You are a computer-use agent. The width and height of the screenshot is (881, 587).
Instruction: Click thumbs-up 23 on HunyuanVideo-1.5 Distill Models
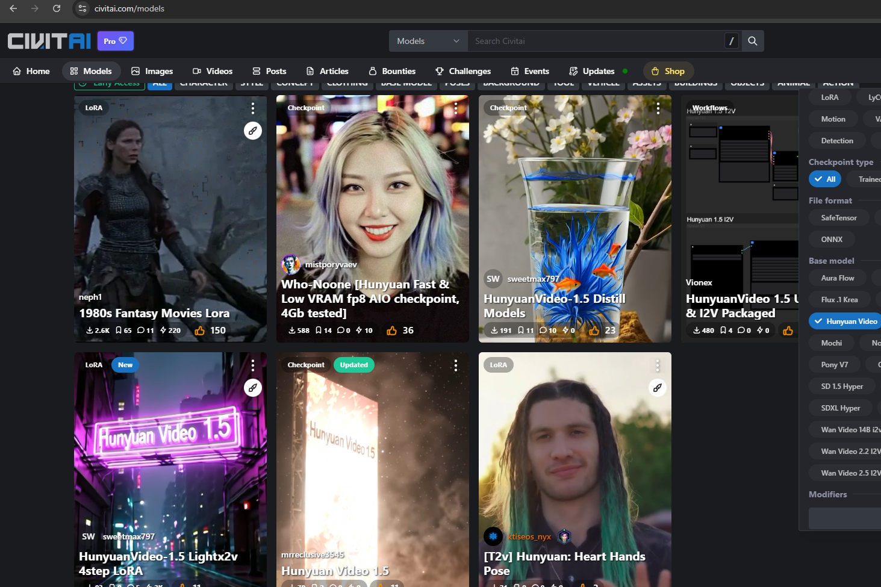point(602,331)
